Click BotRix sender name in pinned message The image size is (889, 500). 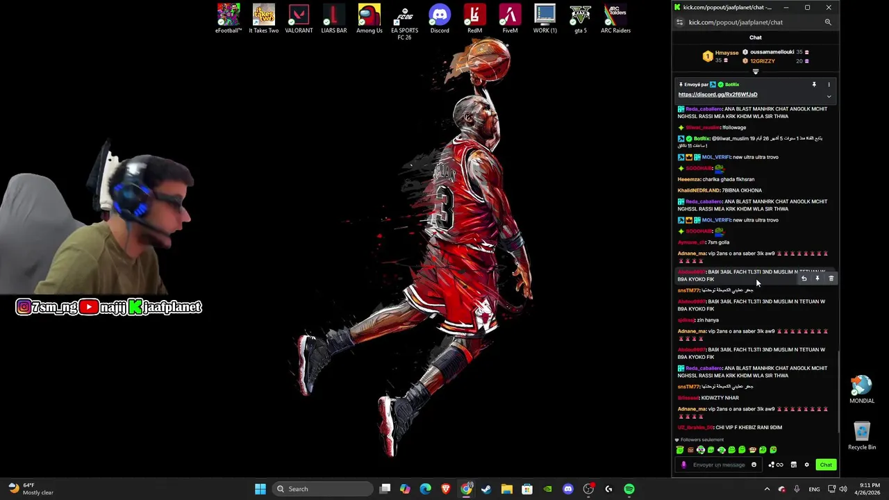coord(731,85)
